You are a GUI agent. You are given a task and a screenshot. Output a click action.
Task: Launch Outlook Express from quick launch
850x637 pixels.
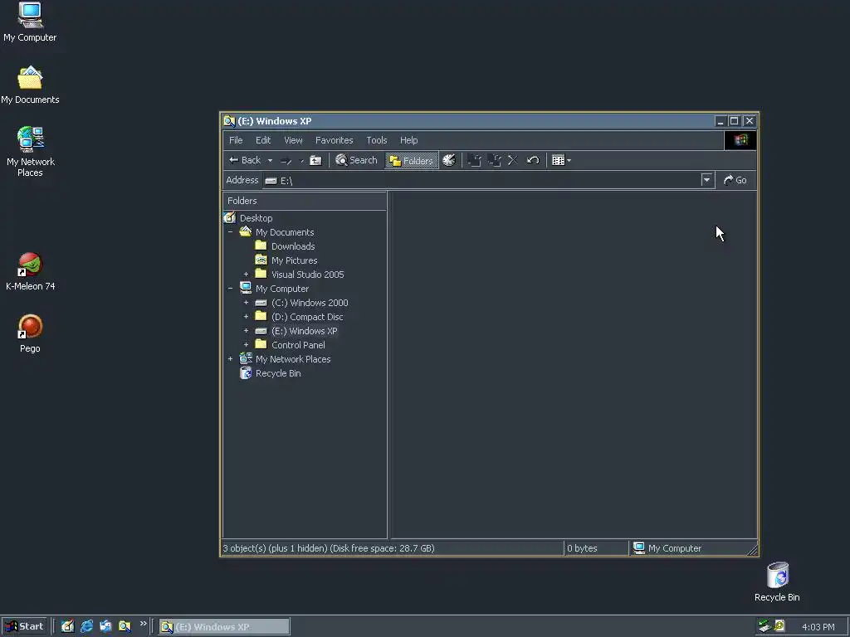click(105, 627)
